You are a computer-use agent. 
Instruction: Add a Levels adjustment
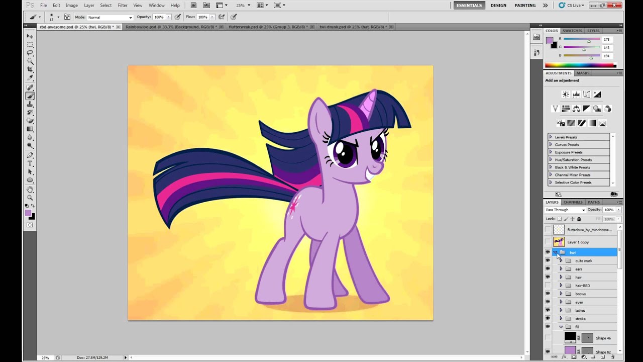click(x=576, y=94)
